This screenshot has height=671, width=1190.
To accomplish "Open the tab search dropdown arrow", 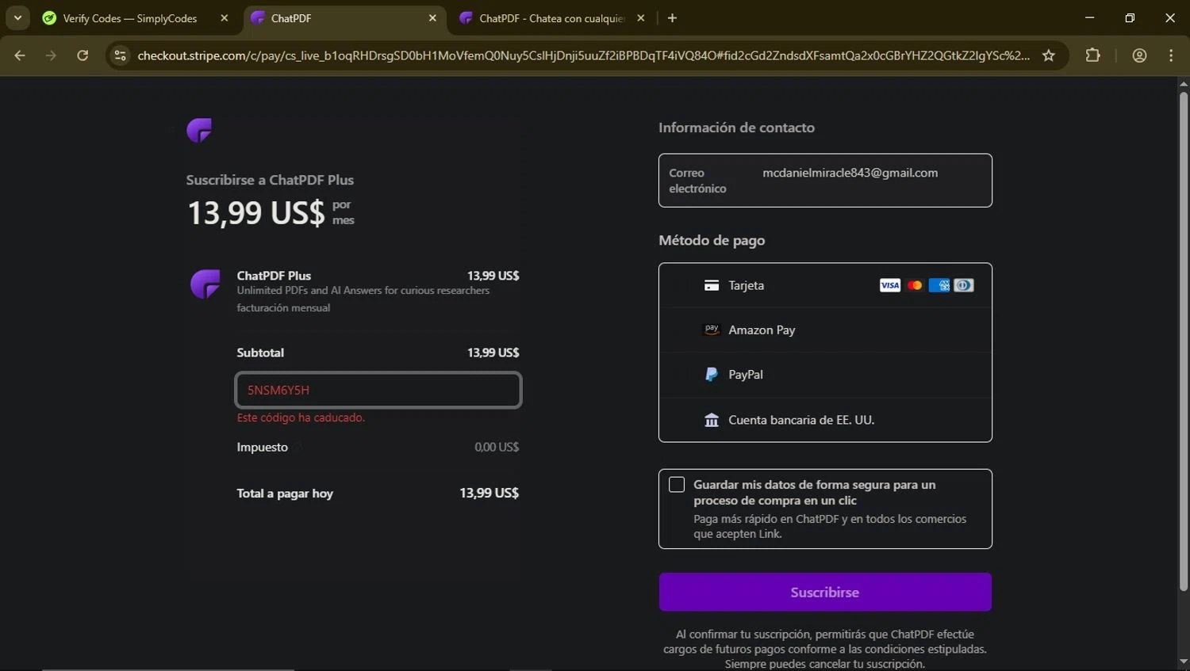I will [17, 18].
